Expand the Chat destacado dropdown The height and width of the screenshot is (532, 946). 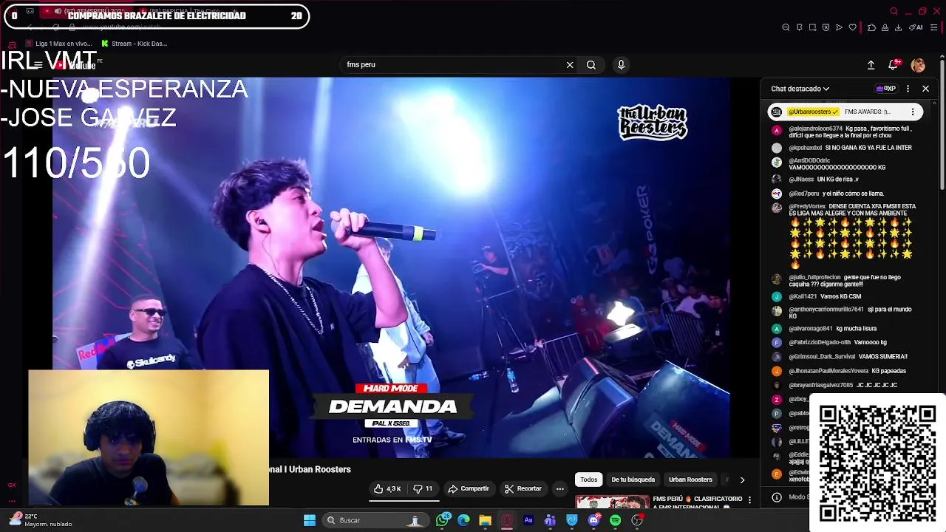800,89
